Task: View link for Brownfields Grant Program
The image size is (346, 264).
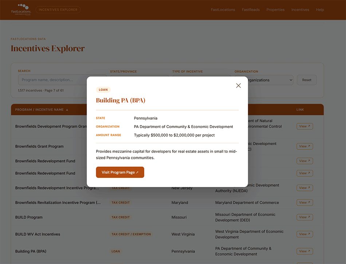Action: (305, 146)
